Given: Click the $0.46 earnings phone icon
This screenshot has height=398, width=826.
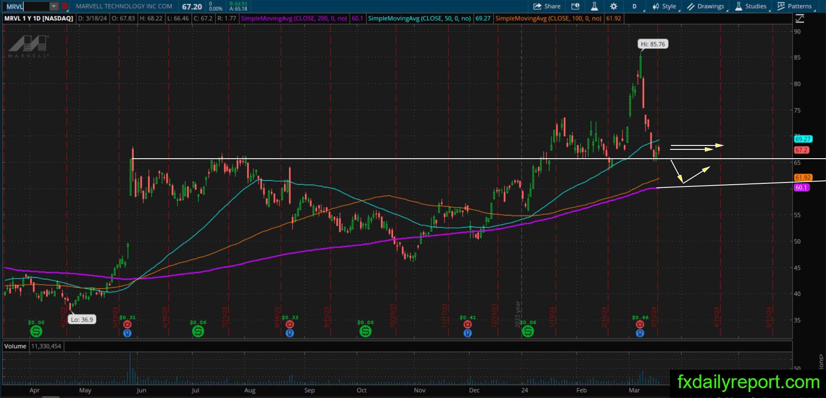Looking at the screenshot, I should pos(640,324).
